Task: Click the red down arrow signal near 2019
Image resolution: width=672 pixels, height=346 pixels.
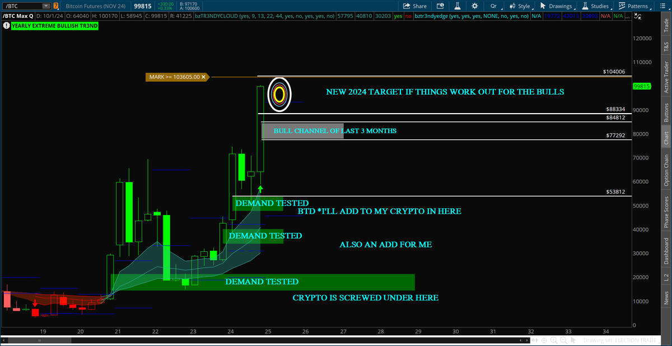Action: tap(35, 303)
